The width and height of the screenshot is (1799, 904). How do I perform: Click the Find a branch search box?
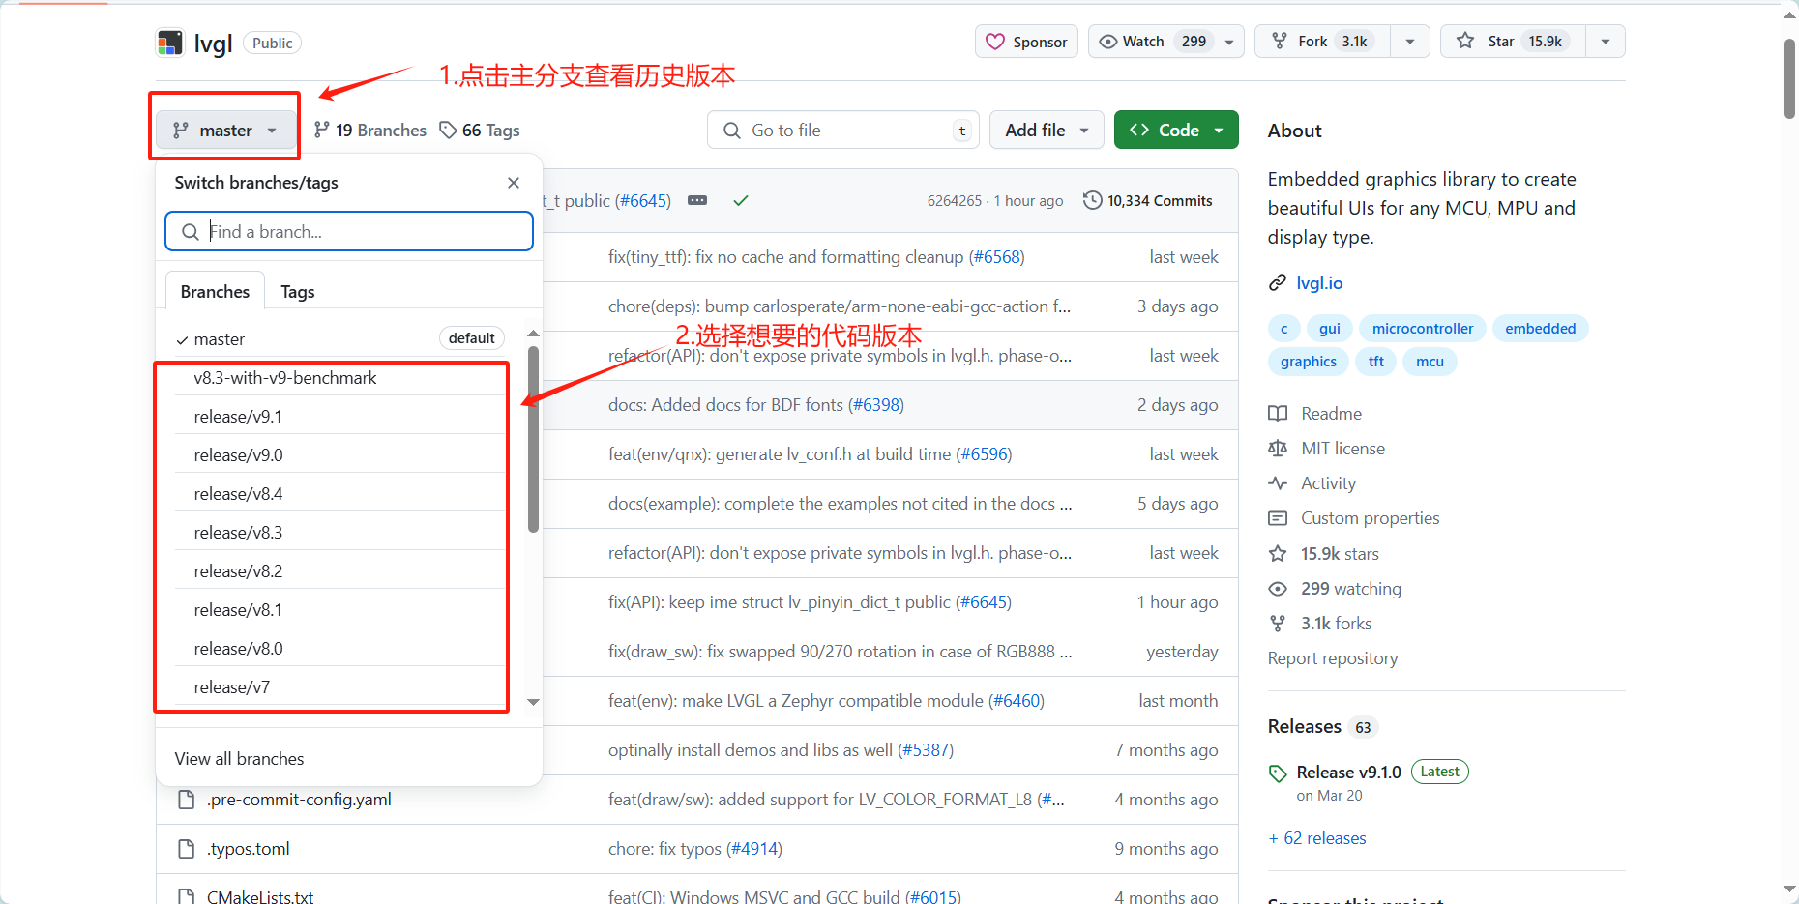tap(349, 231)
